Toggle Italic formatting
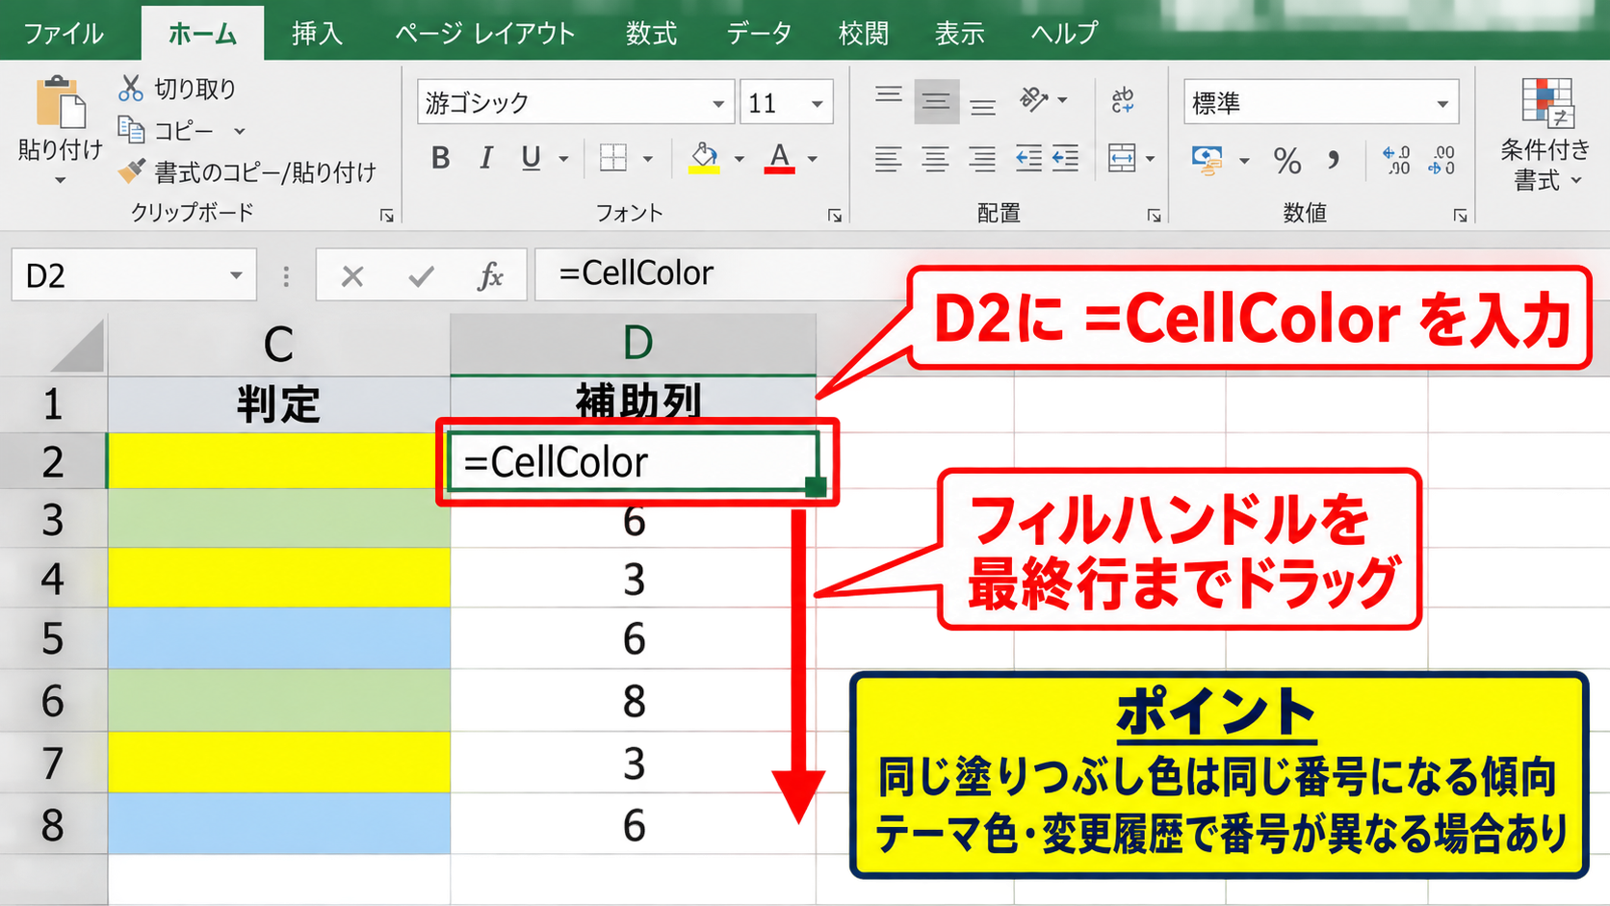This screenshot has height=906, width=1610. tap(486, 158)
